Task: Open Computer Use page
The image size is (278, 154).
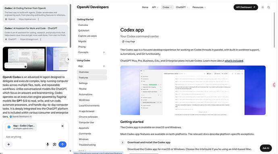Action: coord(86,122)
